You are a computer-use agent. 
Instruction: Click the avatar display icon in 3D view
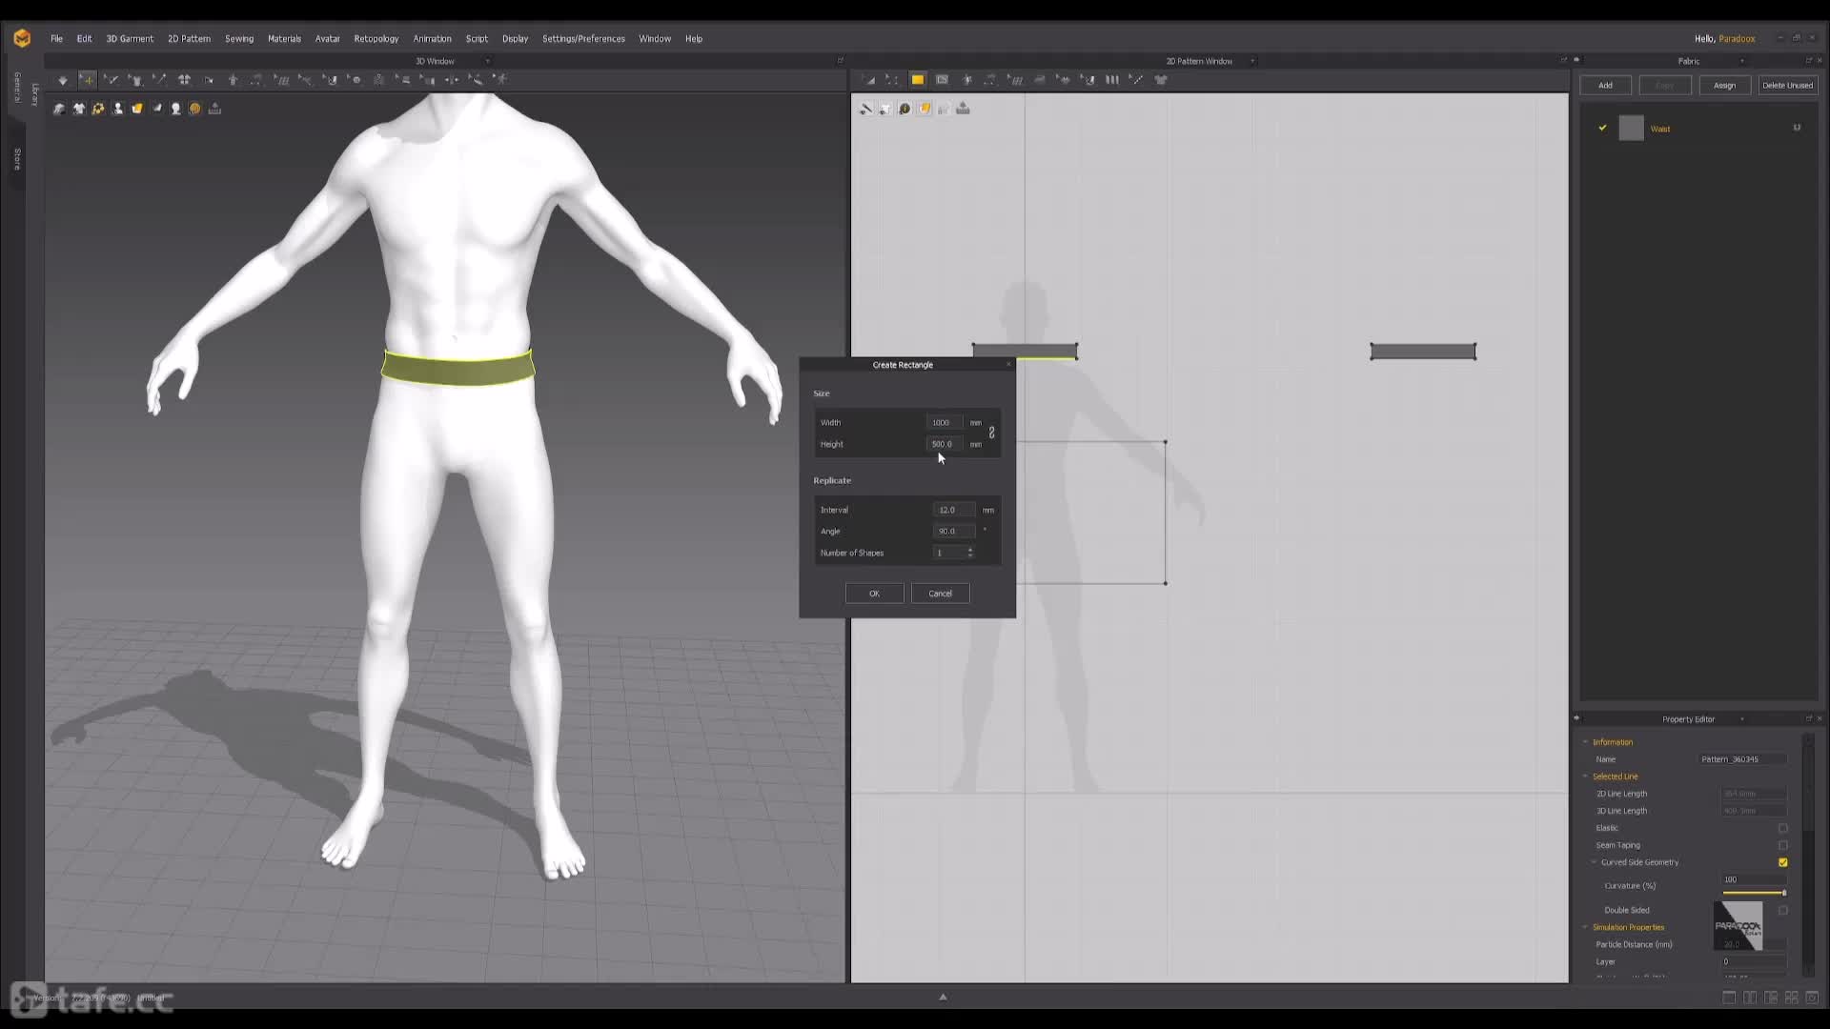click(118, 109)
